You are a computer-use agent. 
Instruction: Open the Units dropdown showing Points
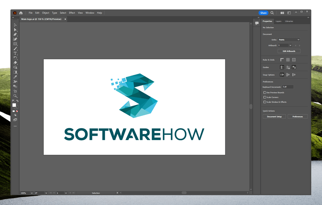click(x=289, y=40)
